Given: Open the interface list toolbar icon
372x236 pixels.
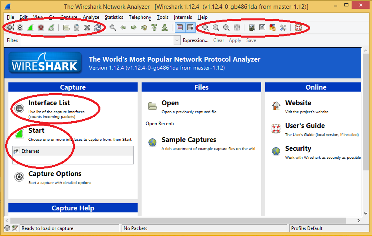Looking at the screenshot, I should pos(9,27).
